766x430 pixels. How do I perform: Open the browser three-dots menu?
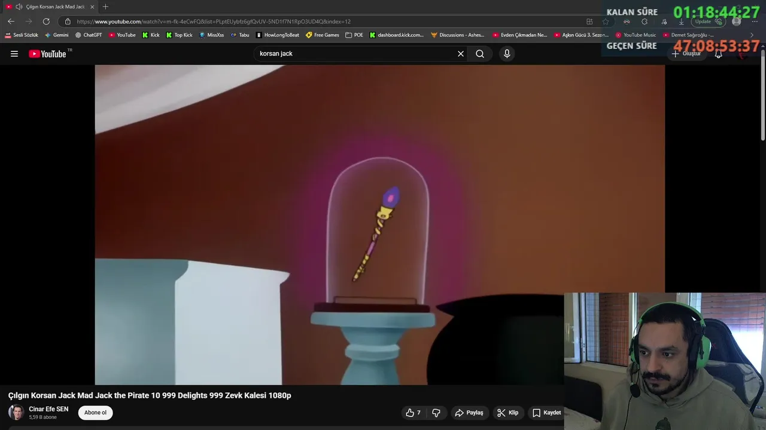[x=755, y=21]
